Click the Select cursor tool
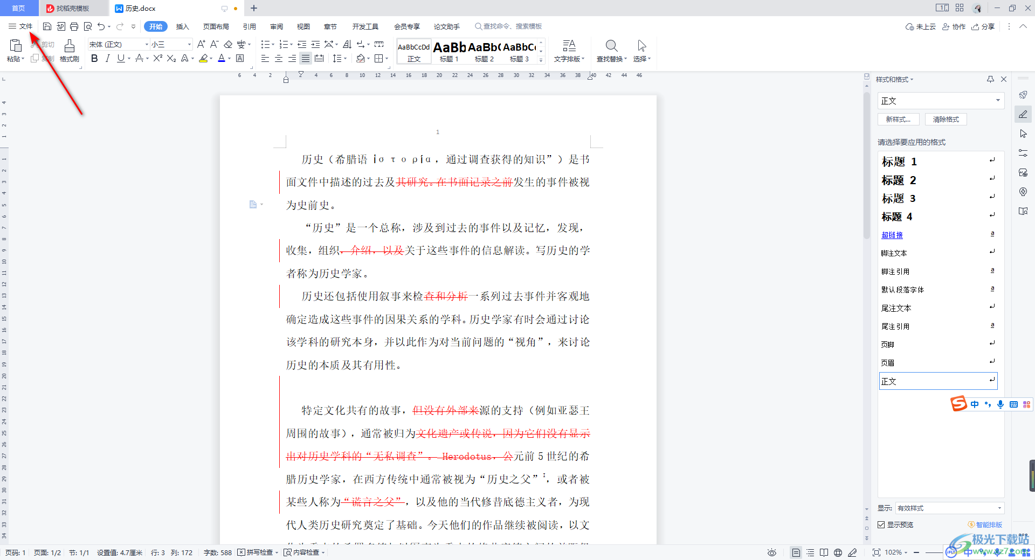 641,51
